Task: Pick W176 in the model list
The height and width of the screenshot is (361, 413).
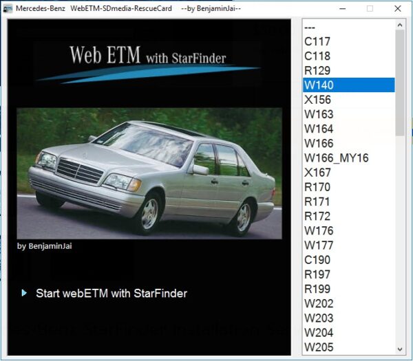Action: click(x=349, y=231)
